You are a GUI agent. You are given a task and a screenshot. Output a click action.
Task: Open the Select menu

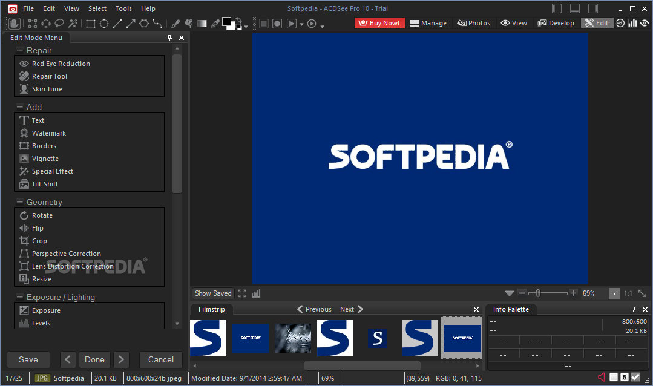coord(97,8)
